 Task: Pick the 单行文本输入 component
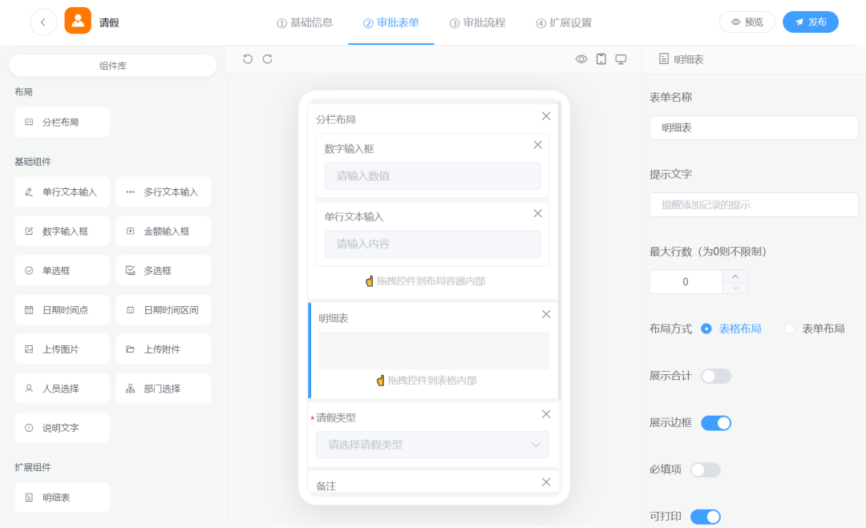tap(62, 192)
